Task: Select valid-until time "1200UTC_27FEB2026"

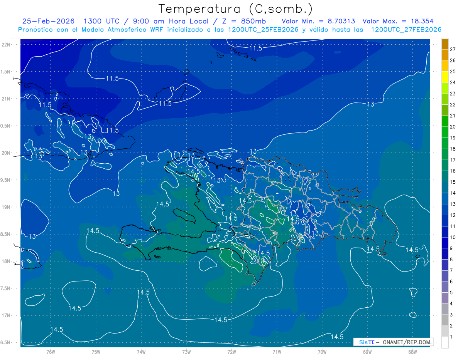Action: tap(406, 30)
